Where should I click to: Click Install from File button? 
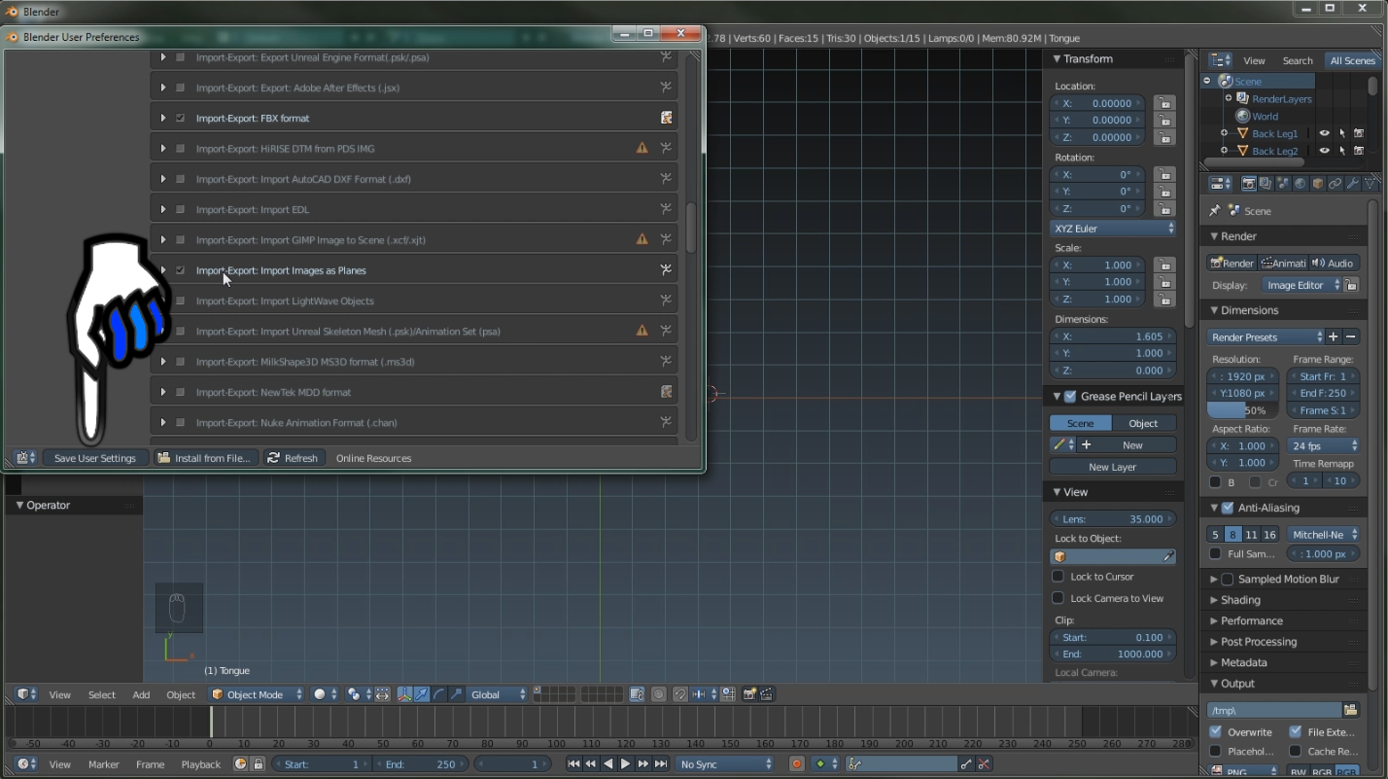[x=205, y=458]
